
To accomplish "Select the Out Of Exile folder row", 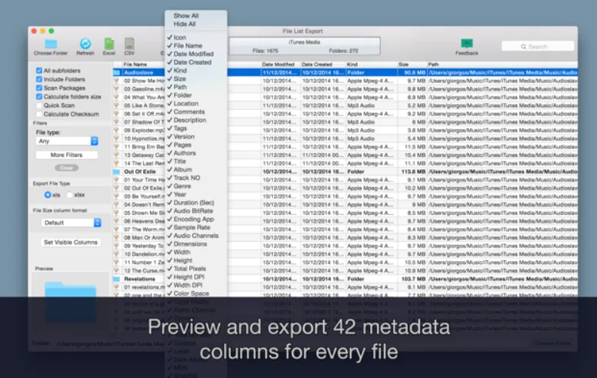I will (x=345, y=172).
